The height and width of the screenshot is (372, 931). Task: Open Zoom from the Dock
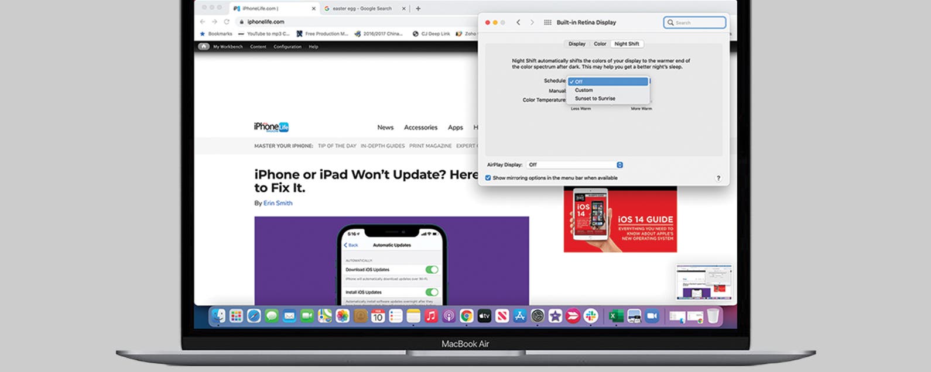click(x=652, y=316)
